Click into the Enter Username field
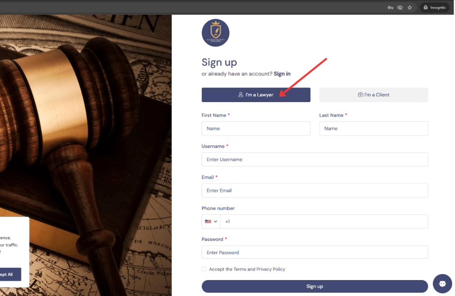Viewport: 455px width, 296px height. (x=314, y=159)
